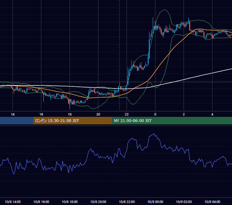This screenshot has height=205, width=232.
Task: Click the 10/8 16:00 date label
Action: click(41, 202)
